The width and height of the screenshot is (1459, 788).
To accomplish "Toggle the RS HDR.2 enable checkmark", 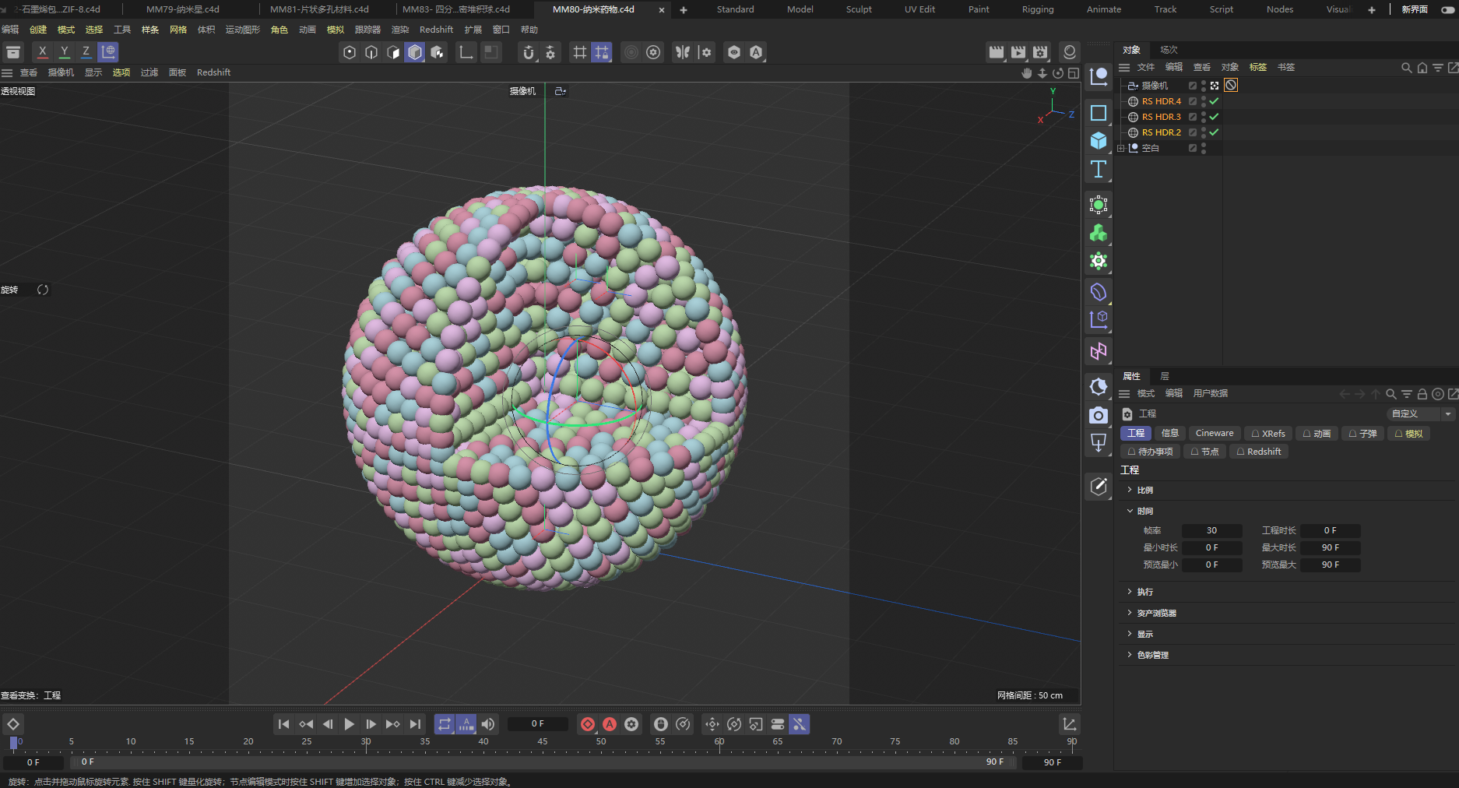I will pyautogui.click(x=1214, y=132).
